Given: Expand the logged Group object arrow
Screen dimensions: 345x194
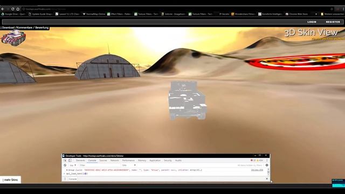Looking at the screenshot, I should pyautogui.click(x=67, y=170).
